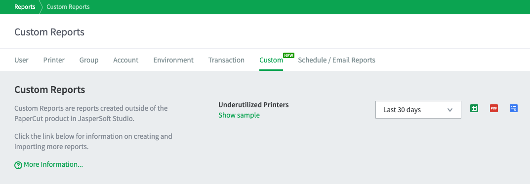Open Schedule / Email Reports tab
This screenshot has height=184, width=530.
[336, 60]
